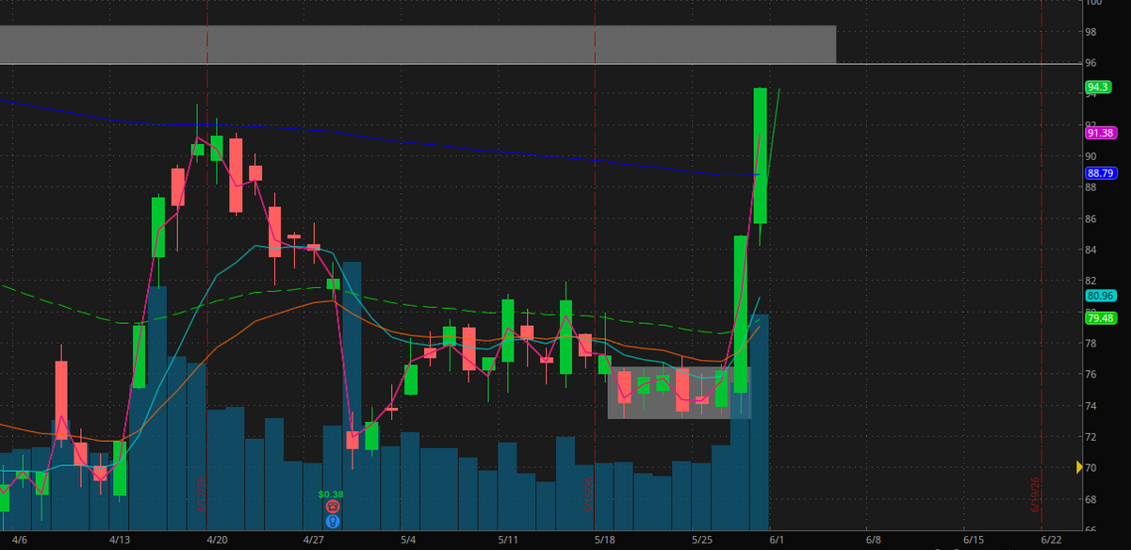Click the green $0.38 earnings value
The width and height of the screenshot is (1131, 550).
coord(331,494)
